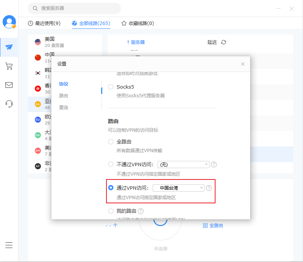Click help icon beside 不通过VPN访问 dropdown
Viewport: 303px width, 262px height.
pyautogui.click(x=214, y=164)
